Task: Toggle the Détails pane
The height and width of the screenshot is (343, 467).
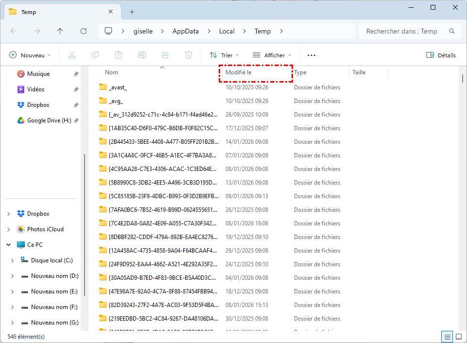Action: [441, 55]
